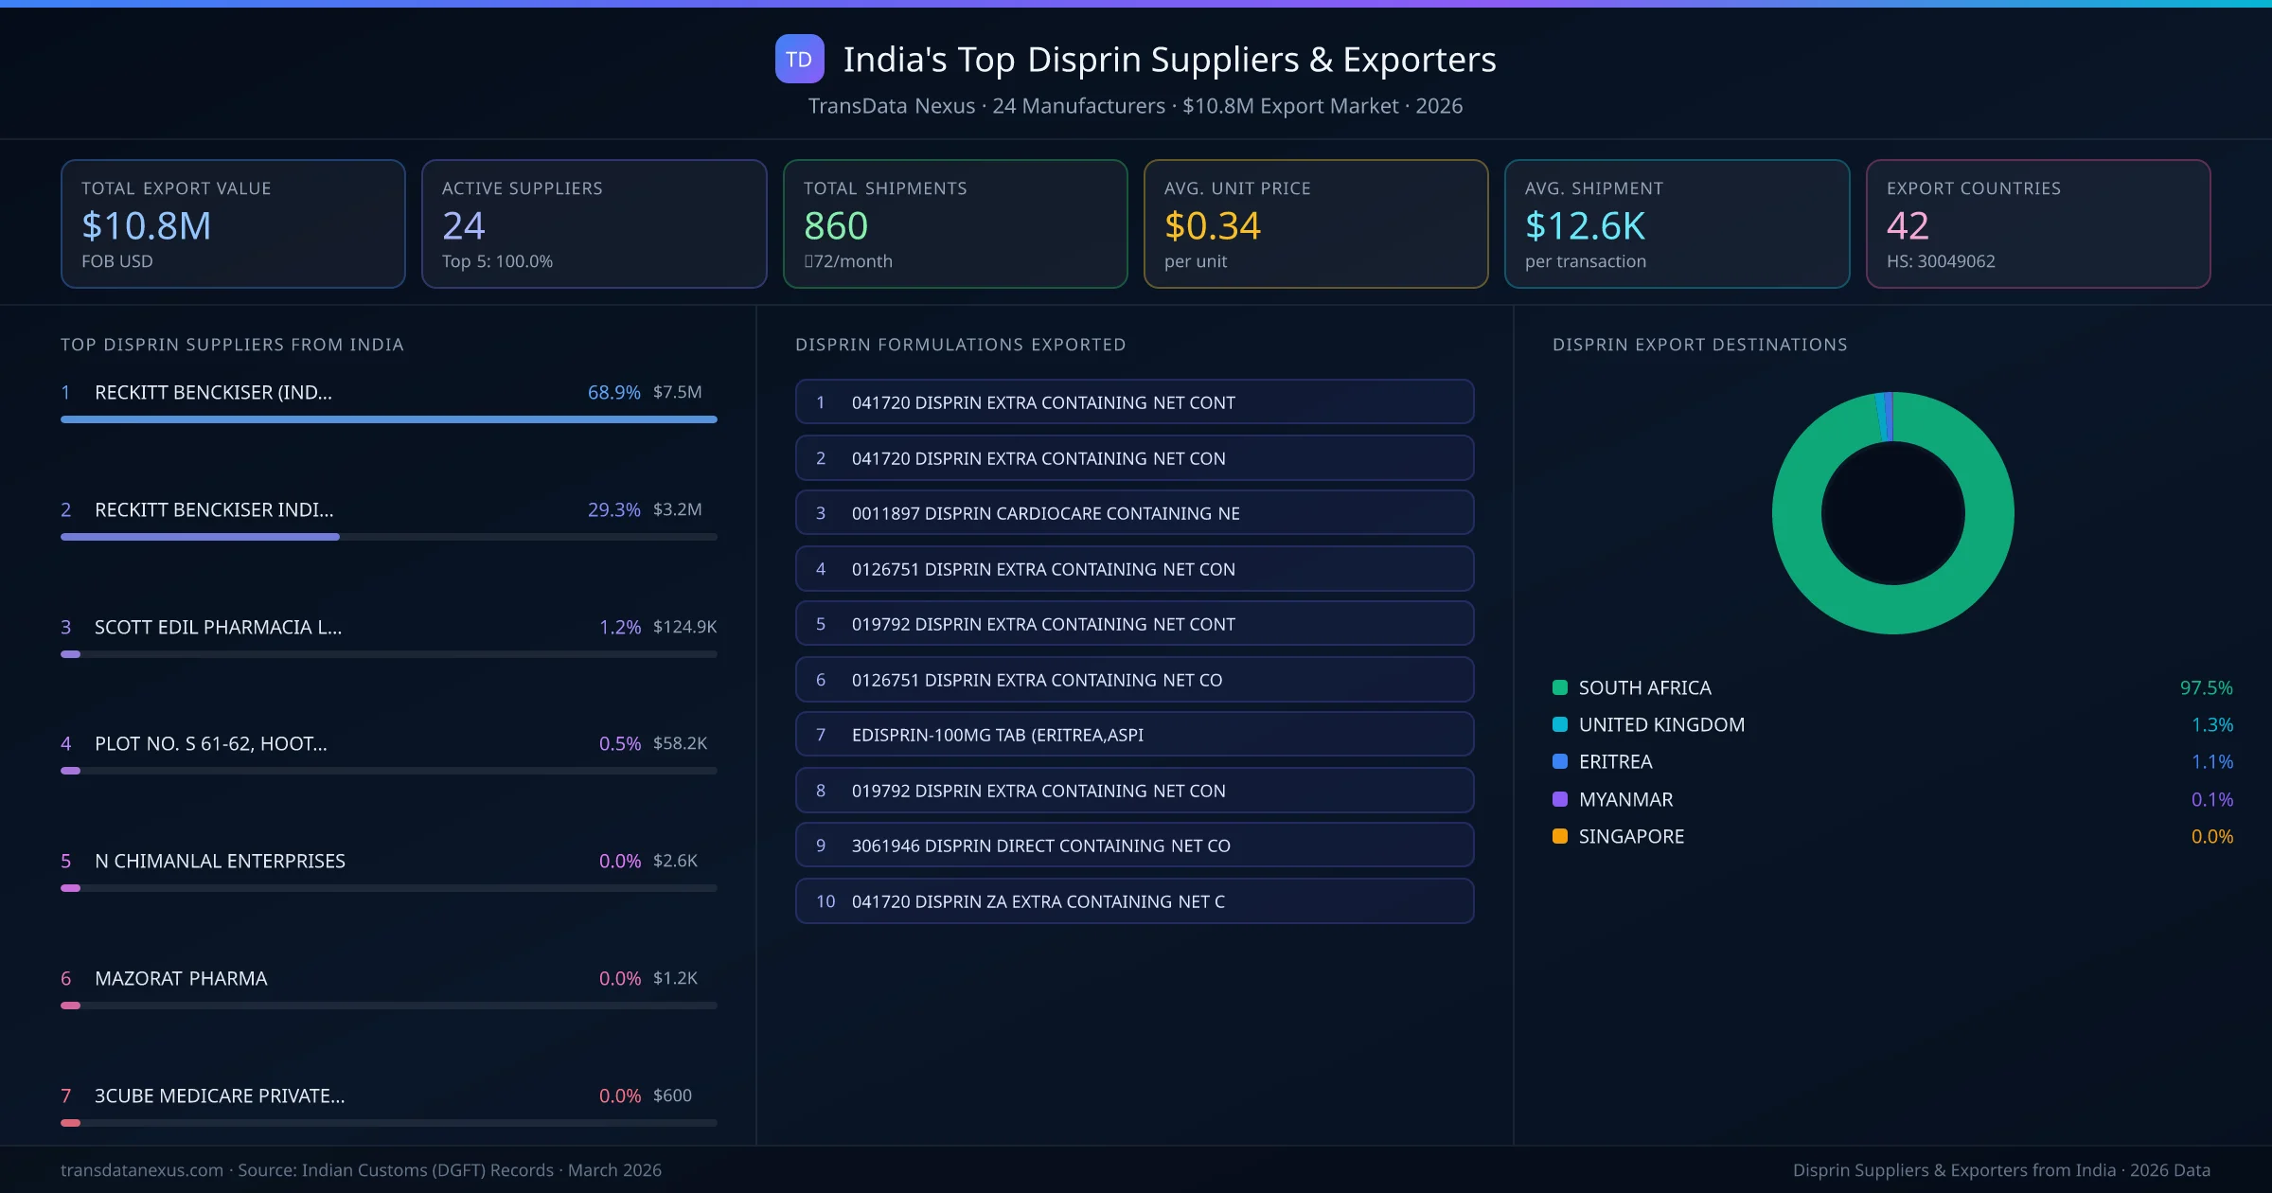Toggle the Myanmar legend entry
This screenshot has height=1193, width=2272.
click(1625, 799)
